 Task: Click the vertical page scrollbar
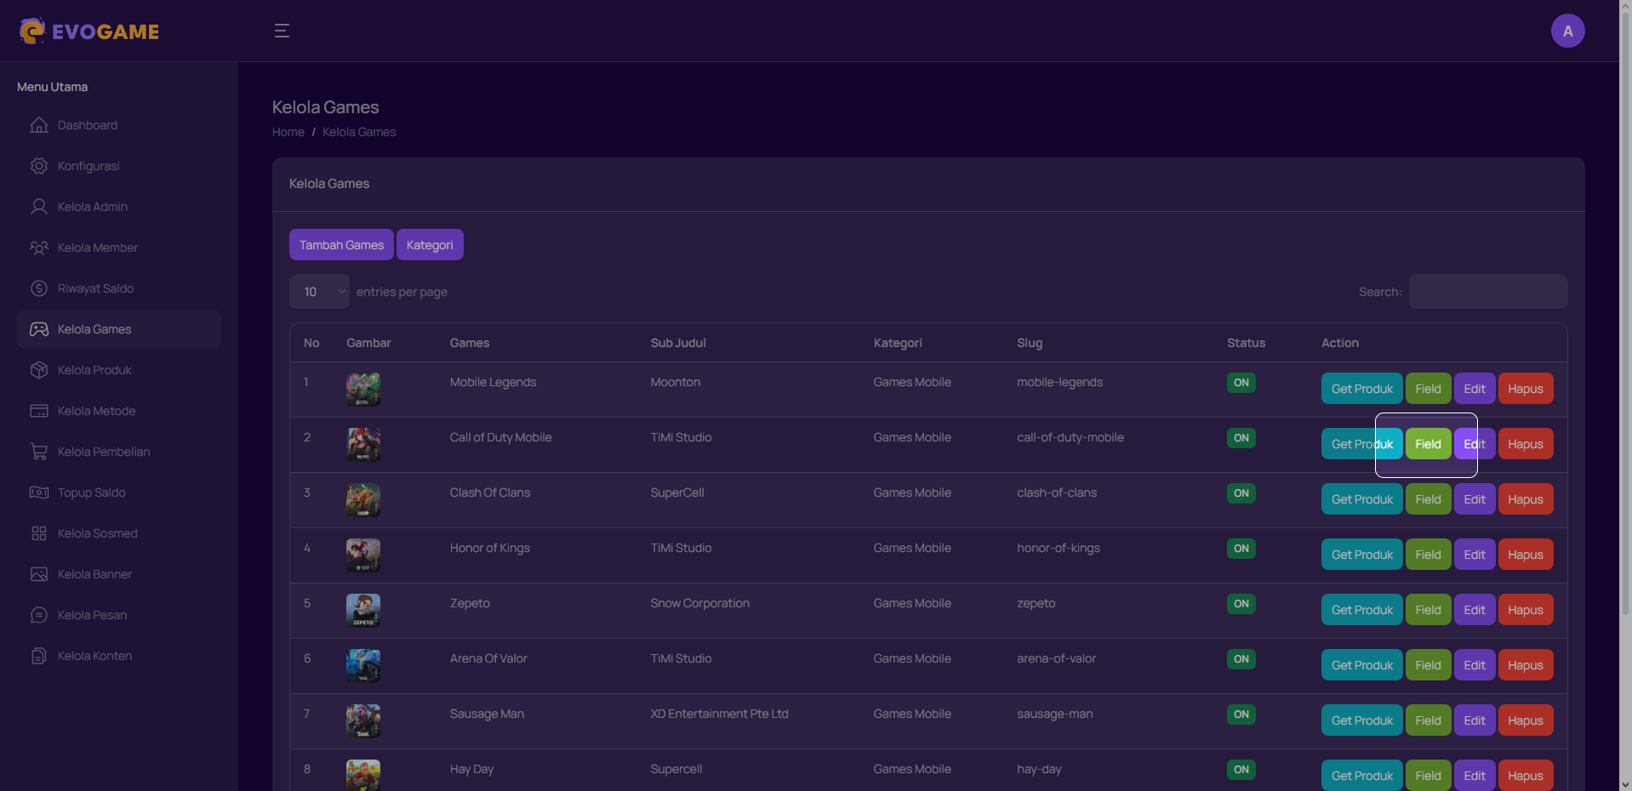click(x=1625, y=315)
